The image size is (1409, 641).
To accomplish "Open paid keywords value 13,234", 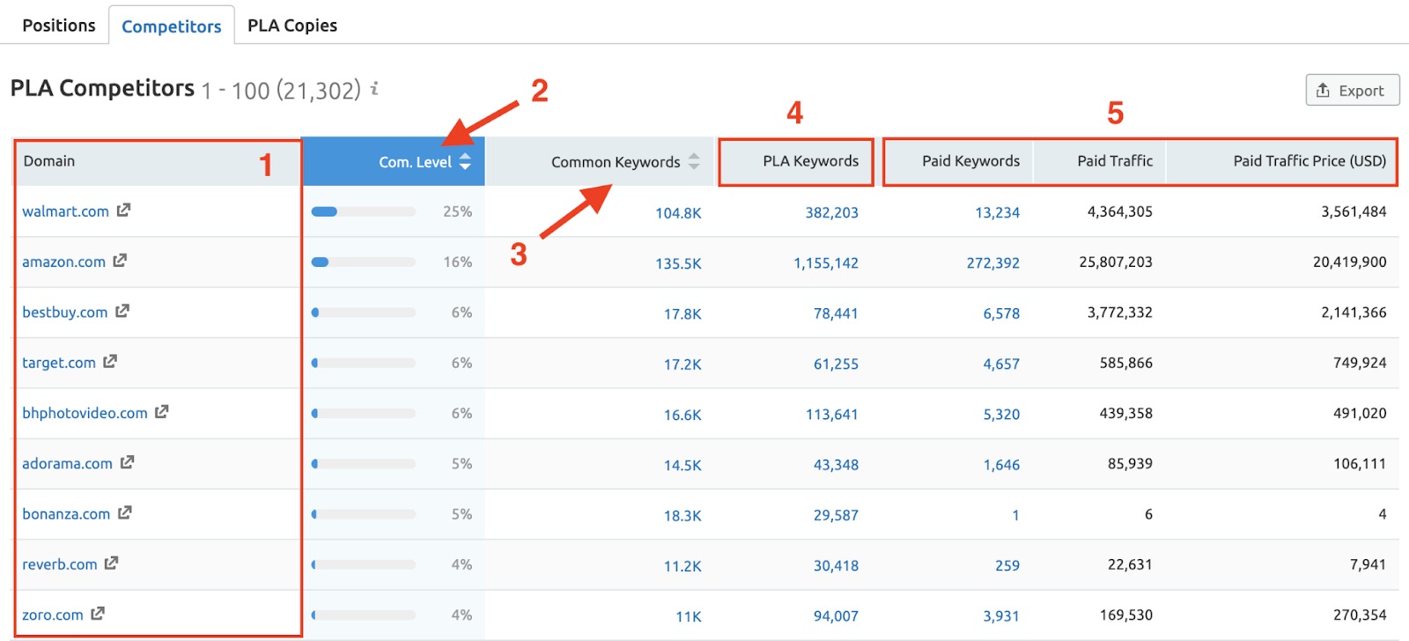I will 997,212.
